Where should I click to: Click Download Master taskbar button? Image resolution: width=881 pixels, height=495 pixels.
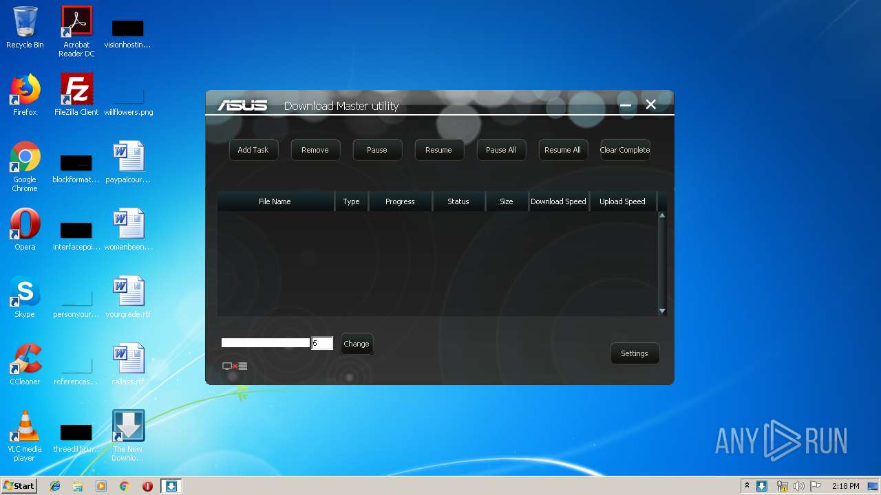(171, 486)
